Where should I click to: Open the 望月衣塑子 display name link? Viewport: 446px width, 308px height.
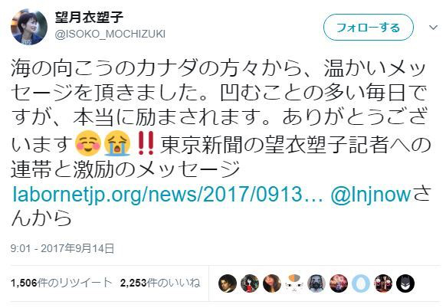point(90,18)
